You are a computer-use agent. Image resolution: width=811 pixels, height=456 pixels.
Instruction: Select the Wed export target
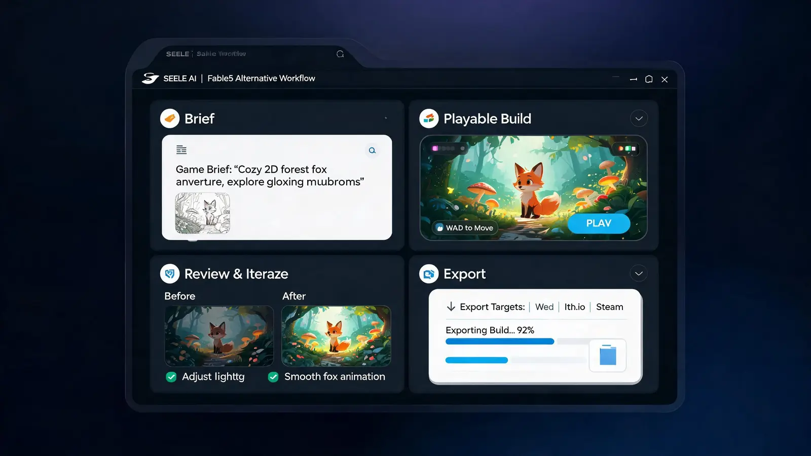[544, 307]
